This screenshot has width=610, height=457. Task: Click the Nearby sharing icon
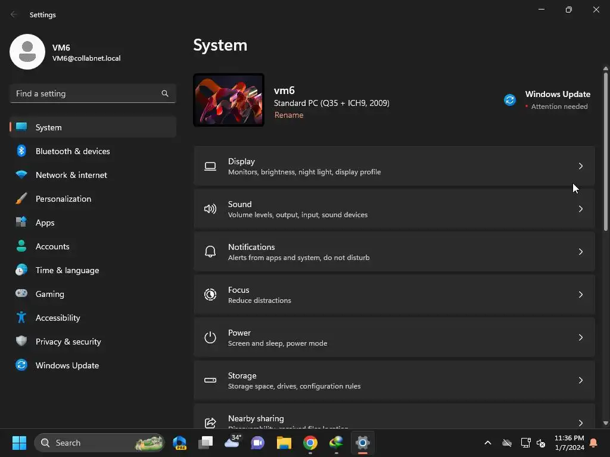click(x=210, y=423)
